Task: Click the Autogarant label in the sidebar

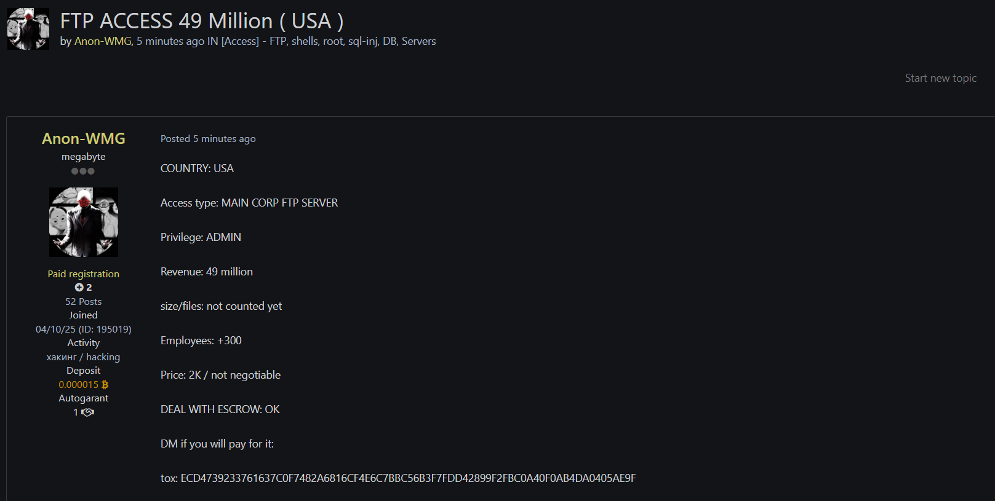Action: 84,398
